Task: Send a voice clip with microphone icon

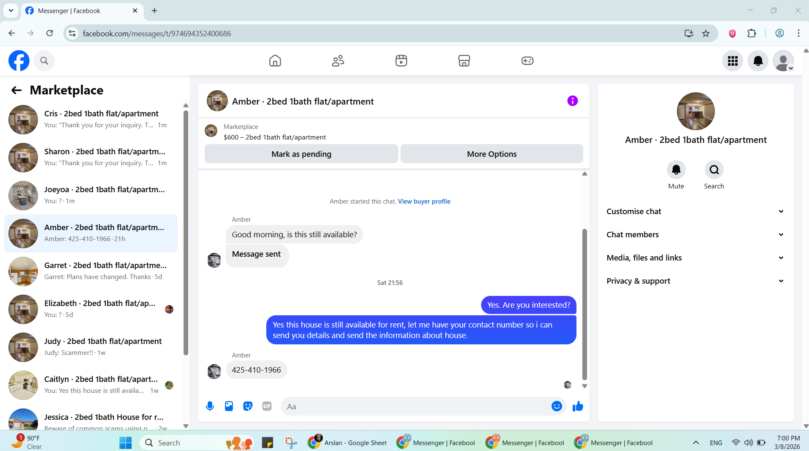Action: (210, 406)
